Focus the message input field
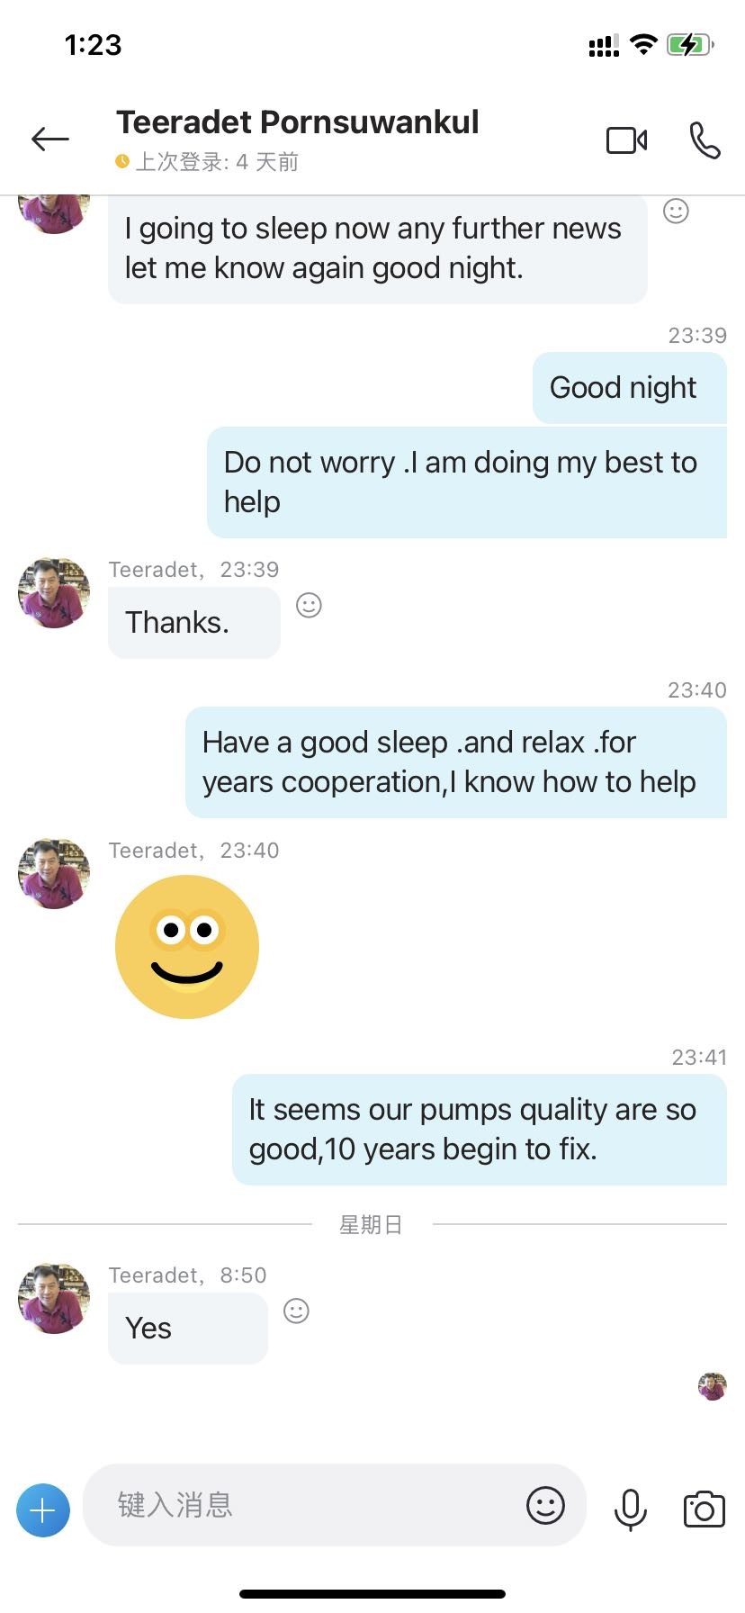Screen dimensions: 745x1613 coord(306,1505)
